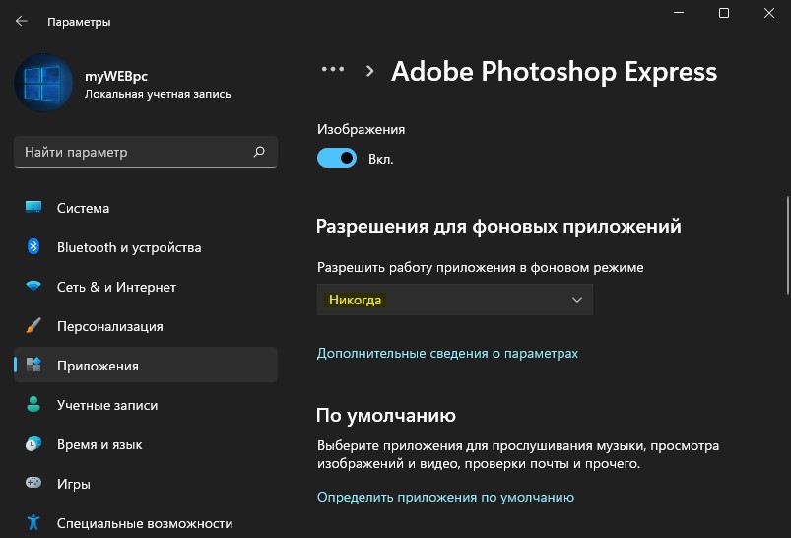791x538 pixels.
Task: Click Разрешить работу приложения в фоновом режиме label
Action: pyautogui.click(x=481, y=267)
